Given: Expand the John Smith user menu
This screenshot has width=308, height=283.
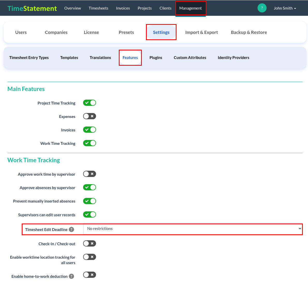Looking at the screenshot, I should pyautogui.click(x=285, y=8).
